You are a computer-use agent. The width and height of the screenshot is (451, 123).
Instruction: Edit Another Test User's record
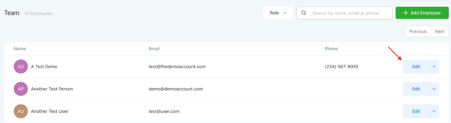tap(416, 111)
